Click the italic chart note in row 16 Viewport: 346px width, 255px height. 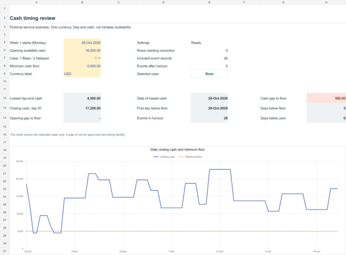pyautogui.click(x=67, y=135)
